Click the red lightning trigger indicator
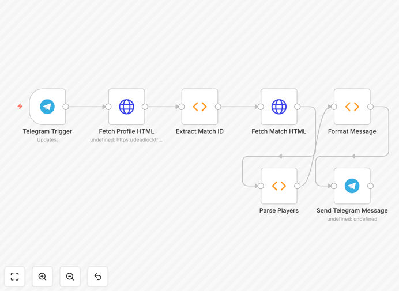The height and width of the screenshot is (291, 399). pos(20,107)
